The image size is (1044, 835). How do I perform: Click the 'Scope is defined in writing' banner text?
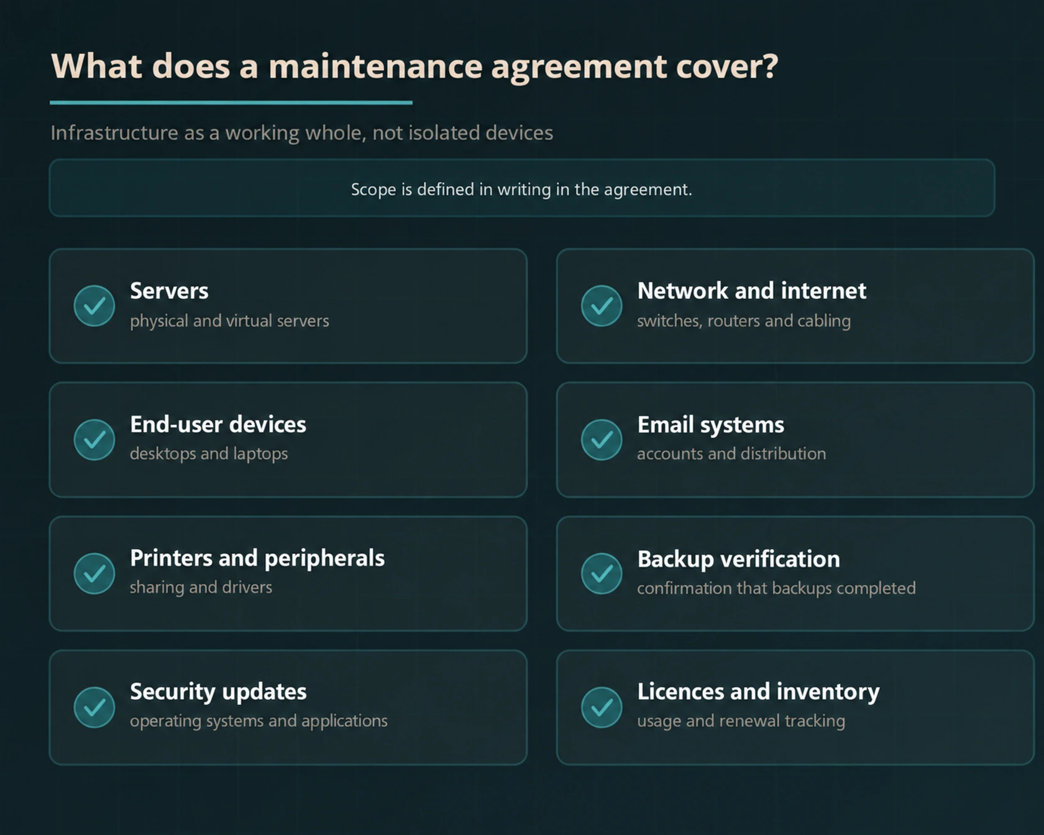pos(521,189)
